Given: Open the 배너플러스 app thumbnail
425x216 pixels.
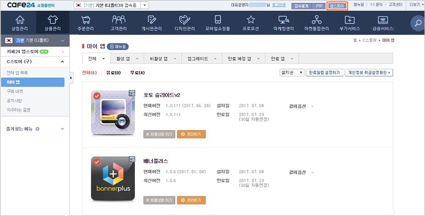Looking at the screenshot, I should (x=113, y=179).
